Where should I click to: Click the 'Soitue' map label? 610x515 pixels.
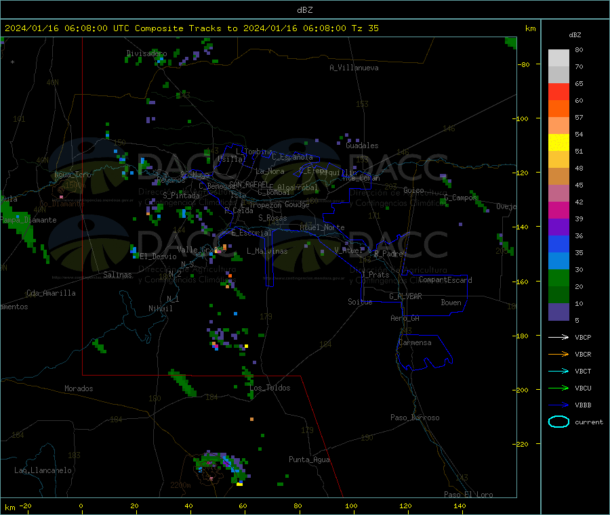[360, 302]
